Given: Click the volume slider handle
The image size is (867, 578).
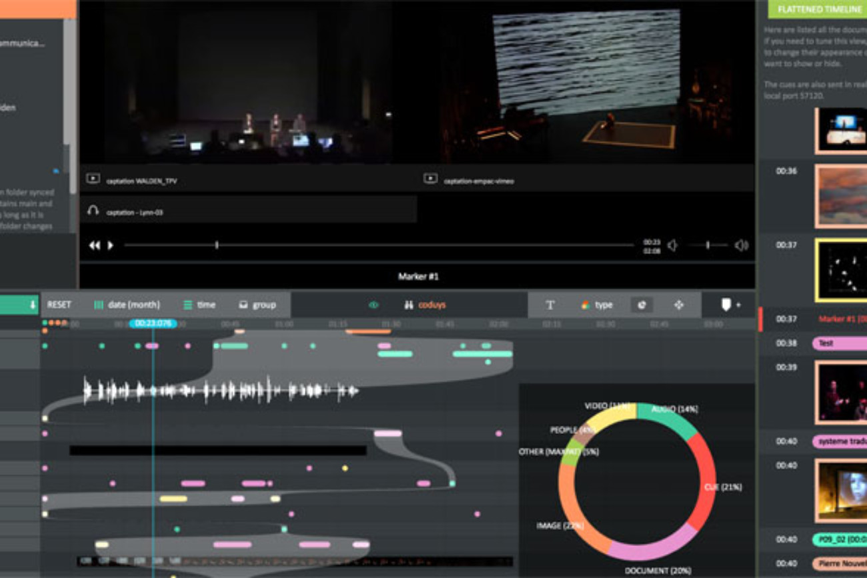Looking at the screenshot, I should tap(708, 245).
